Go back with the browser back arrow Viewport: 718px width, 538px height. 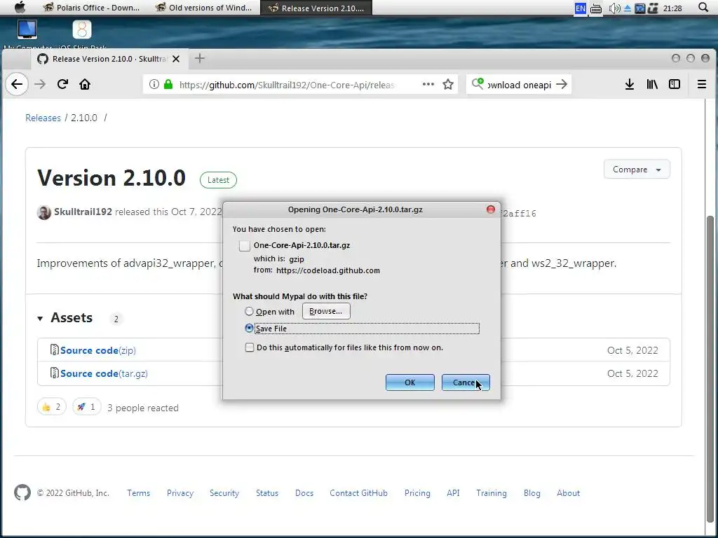[17, 84]
